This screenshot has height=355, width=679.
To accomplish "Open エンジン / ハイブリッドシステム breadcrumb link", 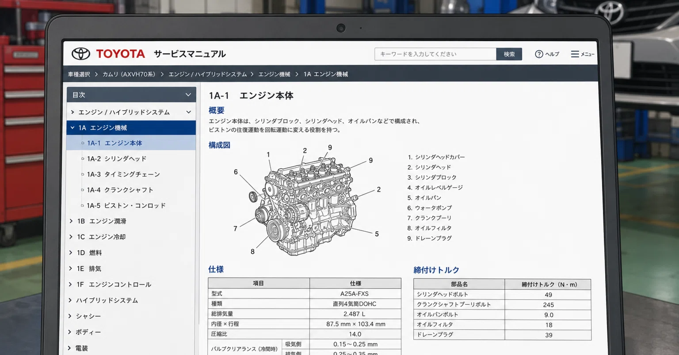I will point(207,74).
